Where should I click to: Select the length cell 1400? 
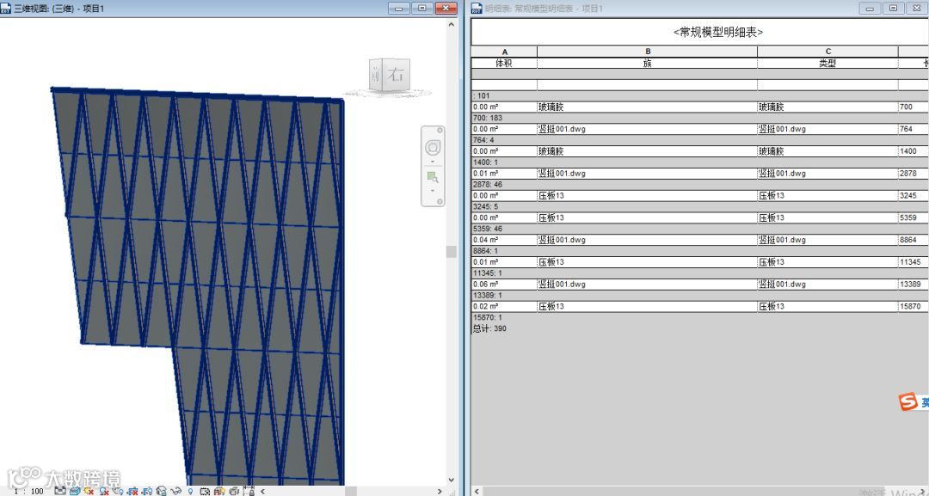(914, 151)
